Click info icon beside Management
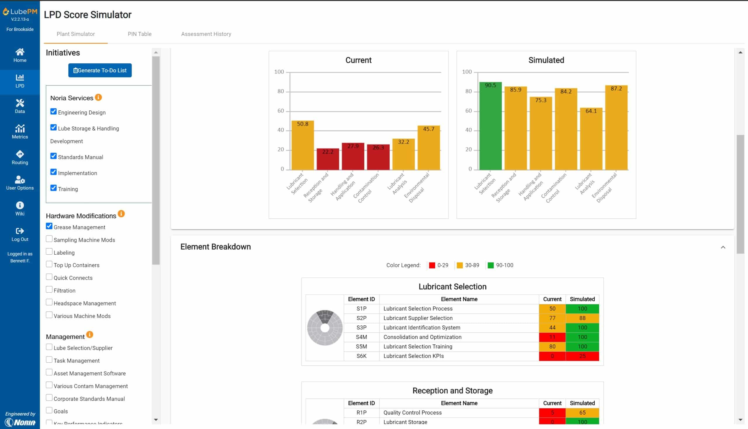 click(90, 334)
